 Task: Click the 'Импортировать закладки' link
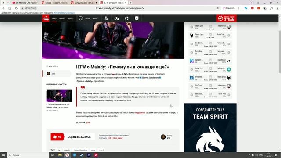pos(64,13)
